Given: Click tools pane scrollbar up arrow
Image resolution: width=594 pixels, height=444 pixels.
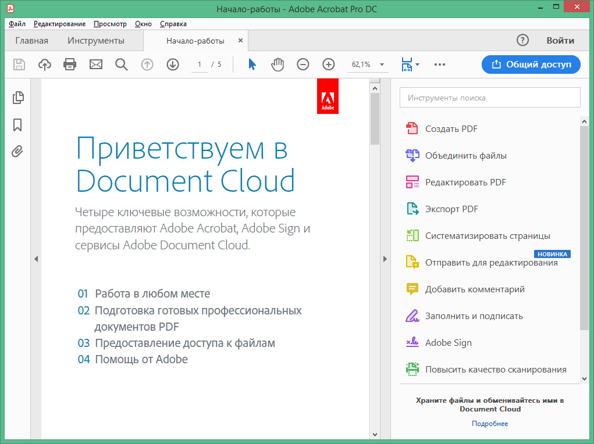Looking at the screenshot, I should 584,121.
